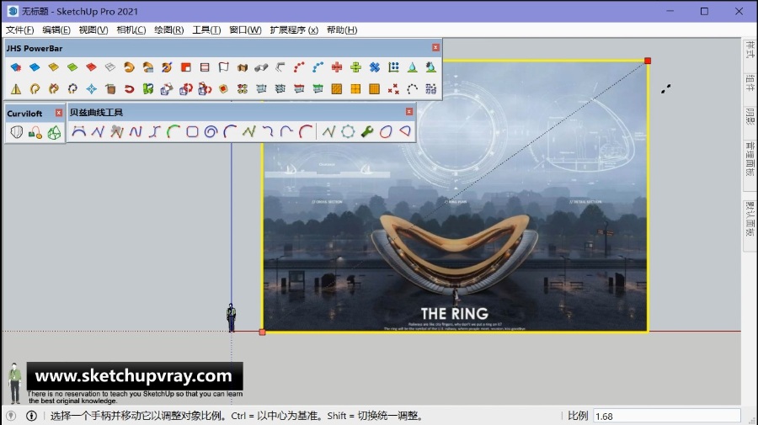Click the red plane icon in JHS PowerBar
The height and width of the screenshot is (425, 758).
91,67
